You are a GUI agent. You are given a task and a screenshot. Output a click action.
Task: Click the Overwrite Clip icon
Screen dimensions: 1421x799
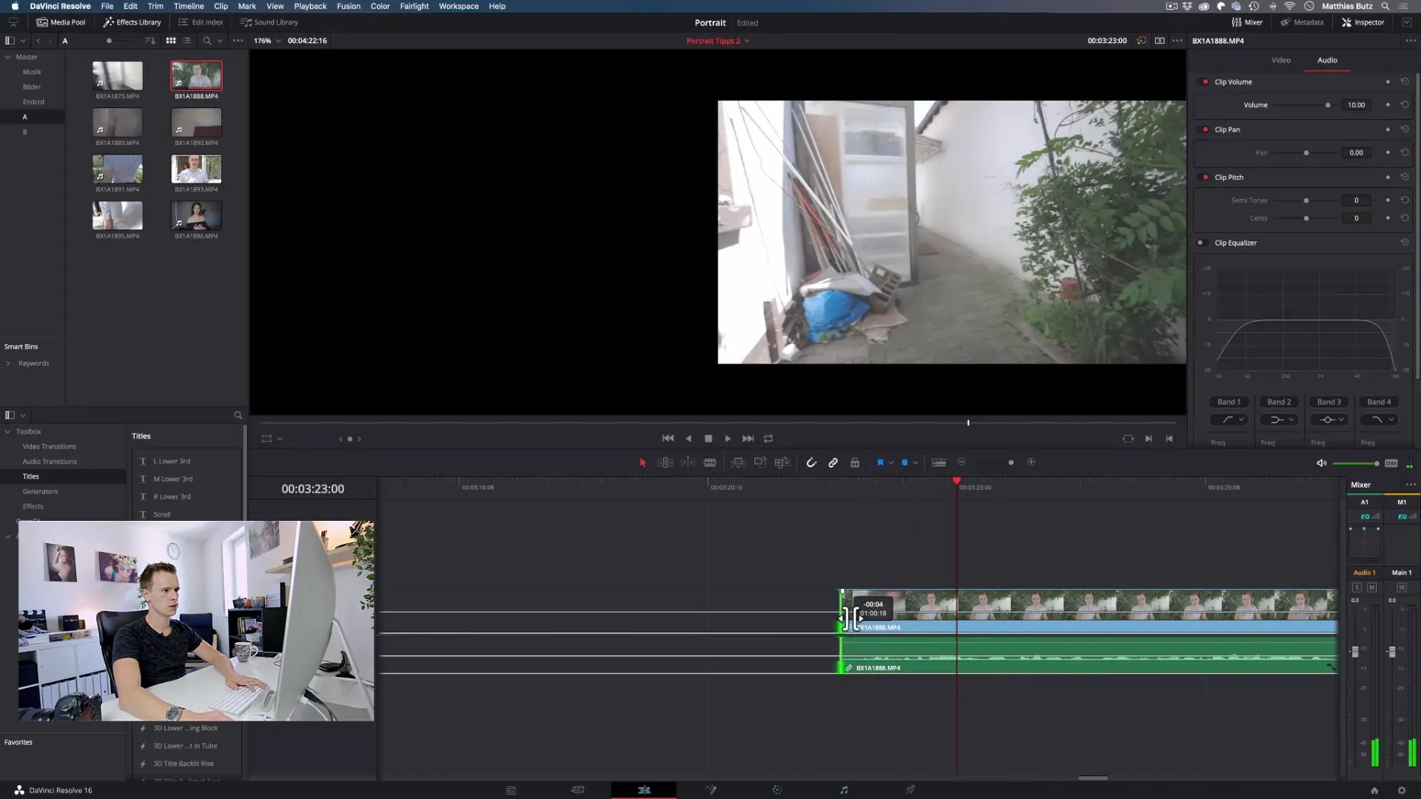coord(760,462)
